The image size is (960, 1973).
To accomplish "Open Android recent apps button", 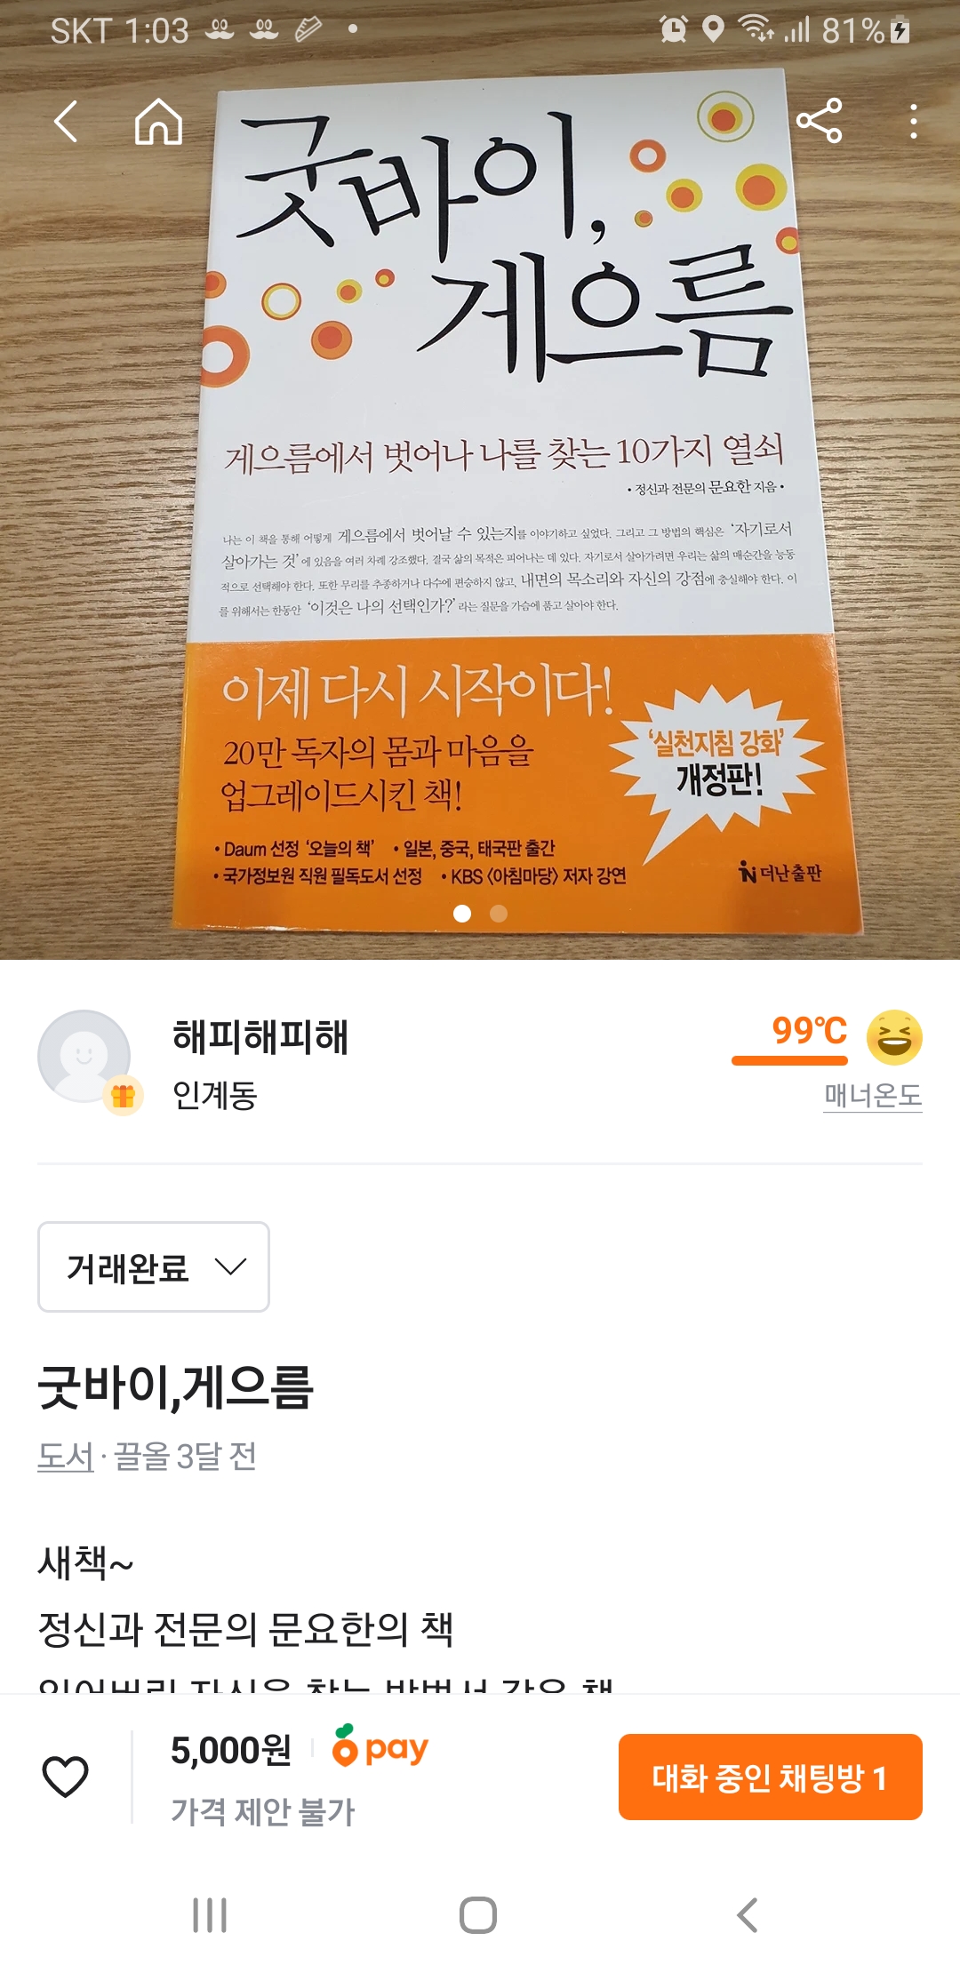I will [210, 1915].
